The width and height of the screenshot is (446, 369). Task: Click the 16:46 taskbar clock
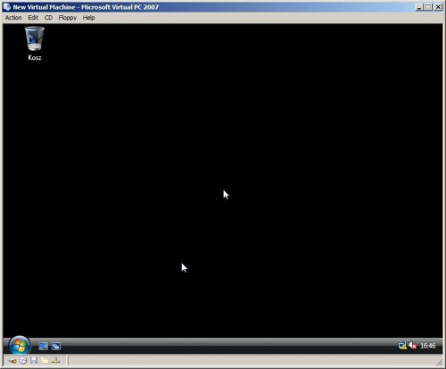pyautogui.click(x=428, y=346)
